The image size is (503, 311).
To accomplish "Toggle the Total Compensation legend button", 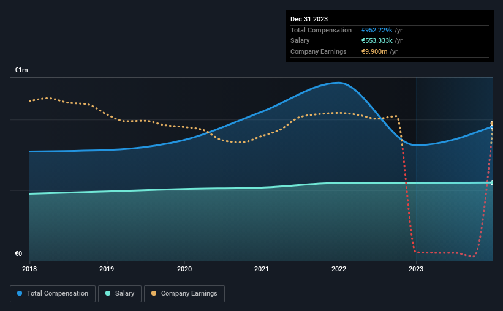I will click(x=53, y=294).
